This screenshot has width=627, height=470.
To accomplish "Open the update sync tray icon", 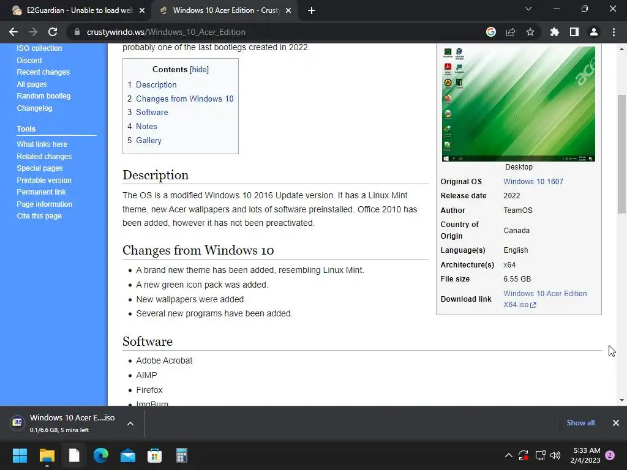I will 524,455.
